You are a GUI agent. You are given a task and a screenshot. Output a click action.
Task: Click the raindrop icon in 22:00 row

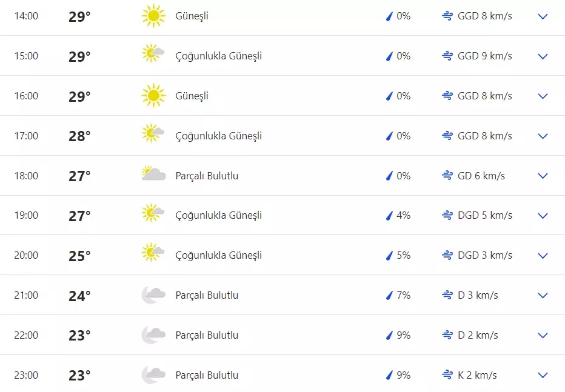click(x=390, y=335)
